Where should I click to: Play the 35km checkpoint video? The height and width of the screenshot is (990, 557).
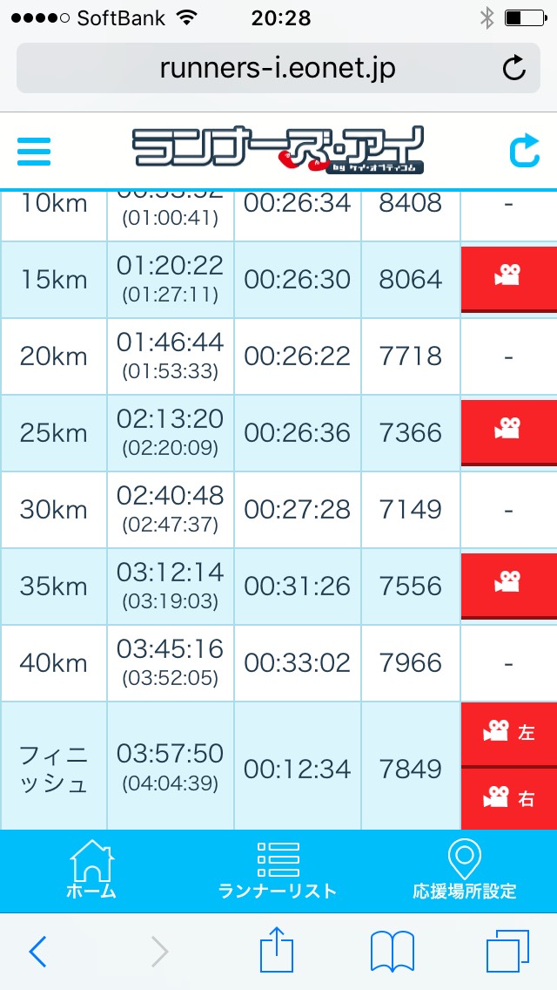[x=508, y=585]
